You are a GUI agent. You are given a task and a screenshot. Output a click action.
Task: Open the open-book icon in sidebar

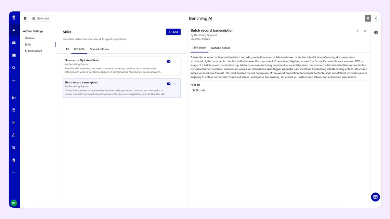(14, 55)
